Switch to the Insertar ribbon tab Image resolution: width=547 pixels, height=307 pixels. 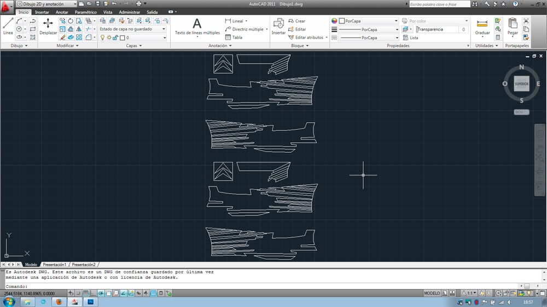click(42, 12)
